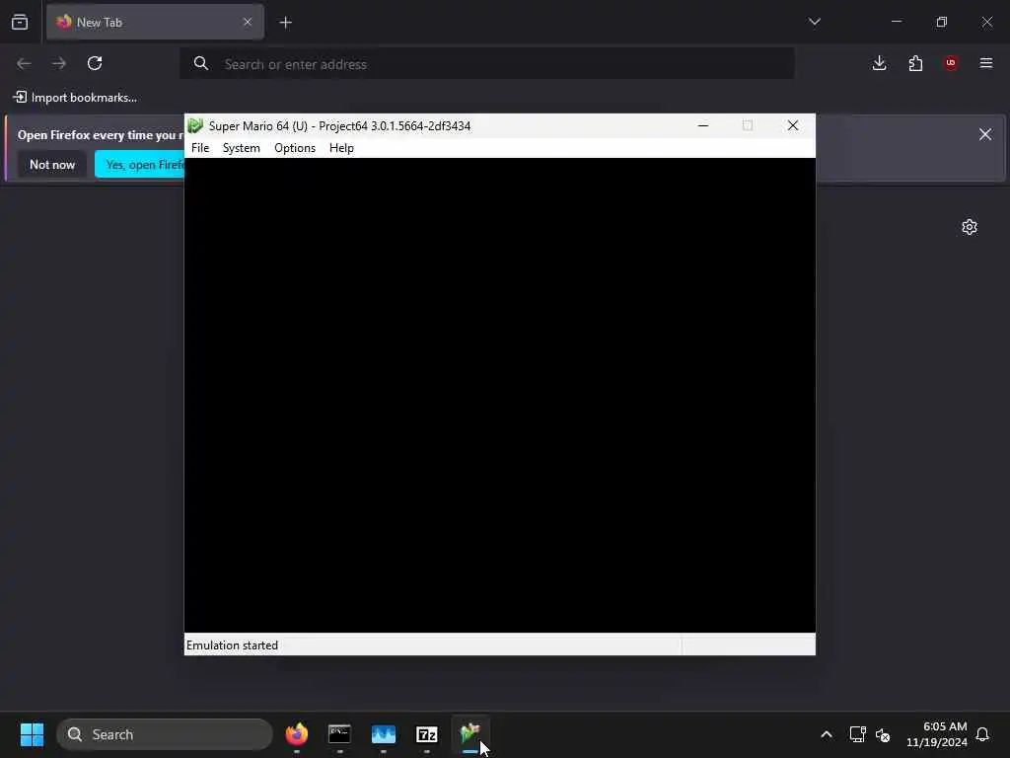Image resolution: width=1010 pixels, height=758 pixels.
Task: Open the command prompt taskbar icon
Action: (339, 734)
